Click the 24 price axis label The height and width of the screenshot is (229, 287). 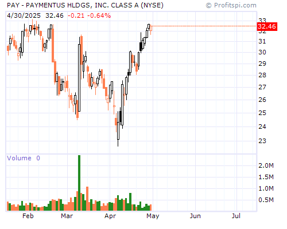click(x=262, y=127)
